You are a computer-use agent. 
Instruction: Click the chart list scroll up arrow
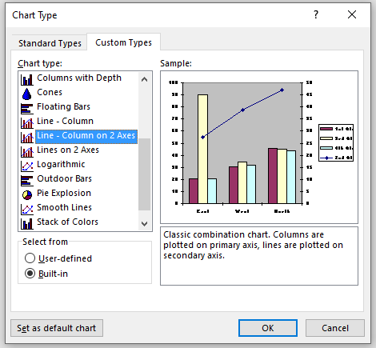[145, 79]
